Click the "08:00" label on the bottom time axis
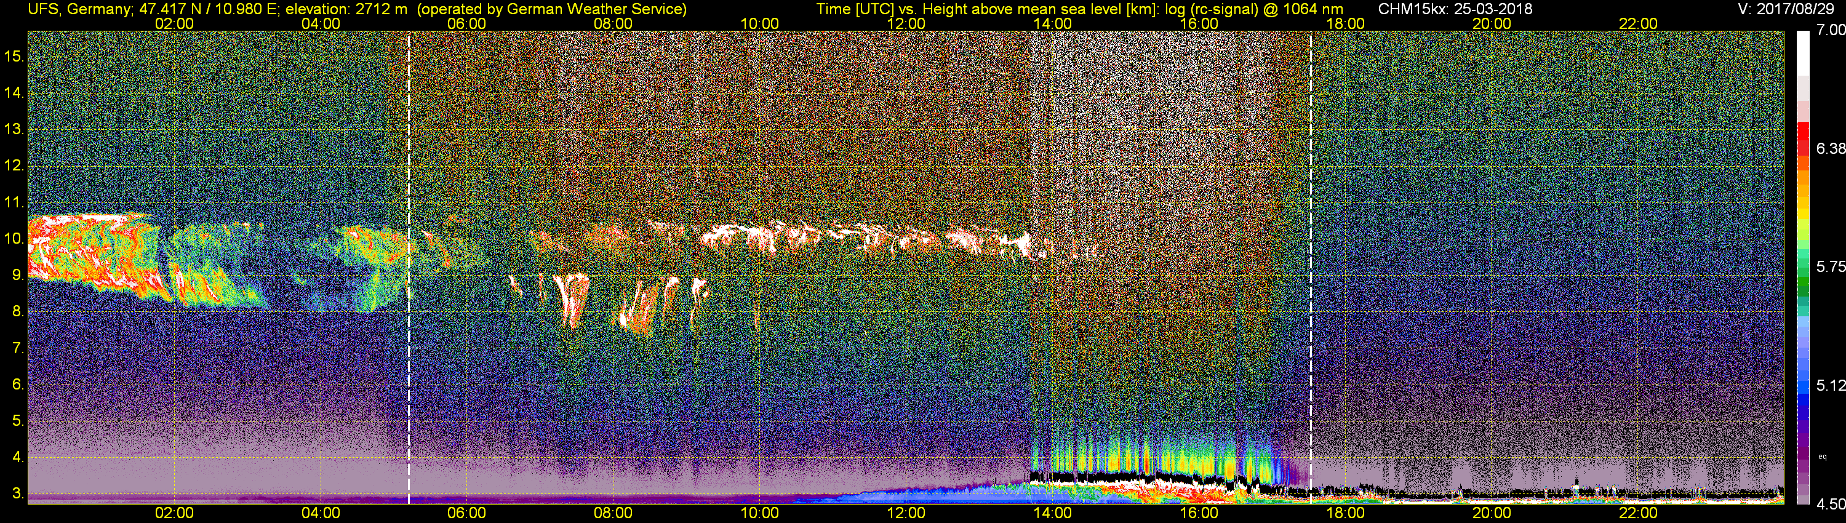 click(613, 513)
